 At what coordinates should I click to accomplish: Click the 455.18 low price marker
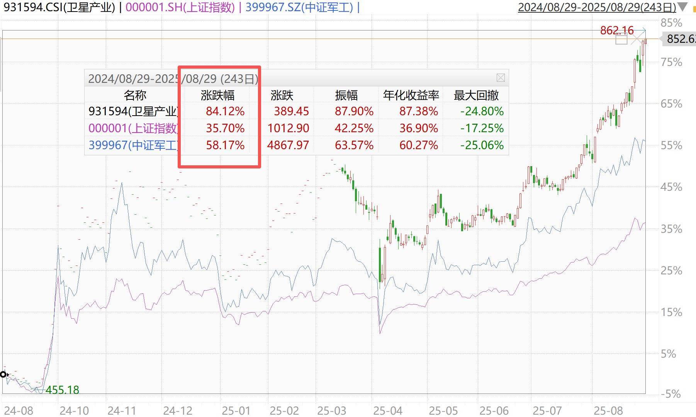point(62,390)
